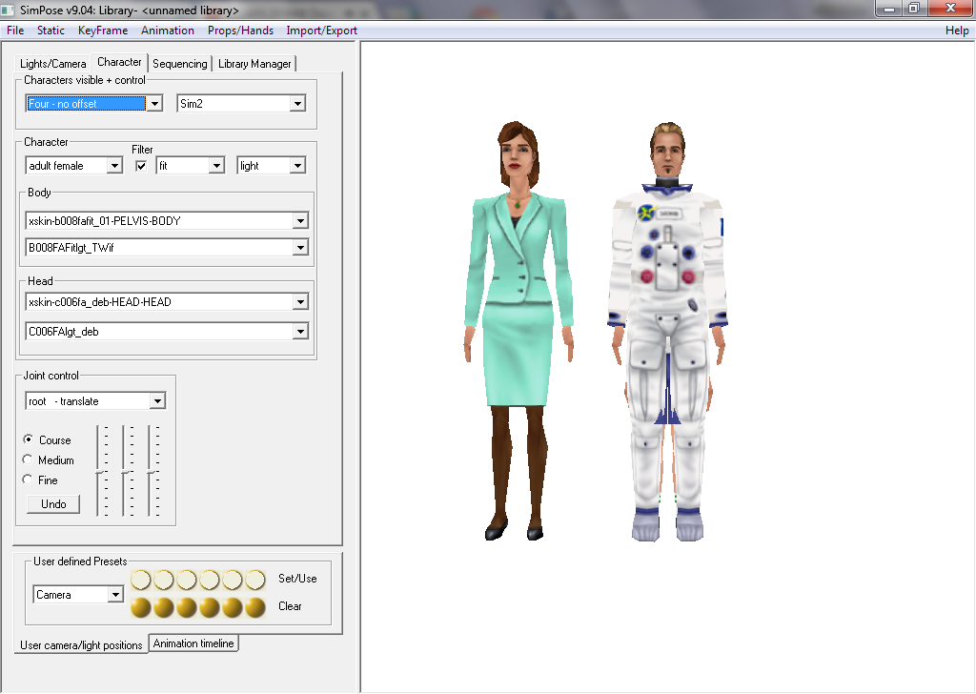Click the last pale Set/Use preset circle
Screen dimensions: 976x694
pos(255,580)
